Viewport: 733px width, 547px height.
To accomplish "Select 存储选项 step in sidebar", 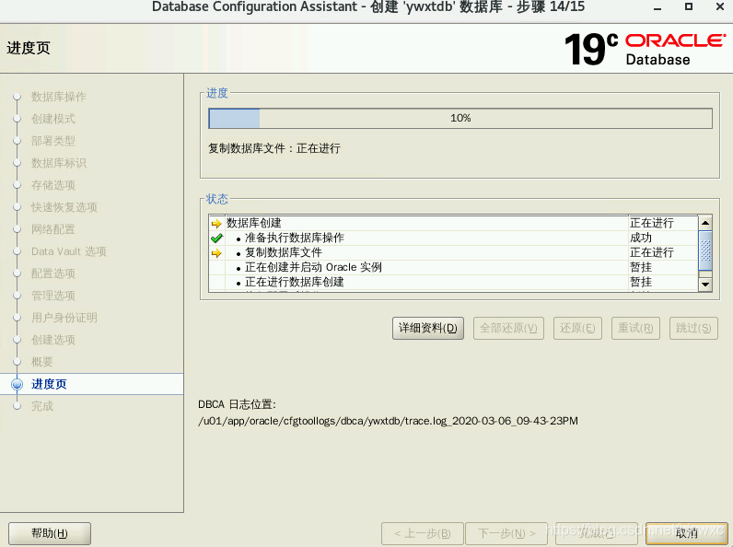I will (52, 185).
